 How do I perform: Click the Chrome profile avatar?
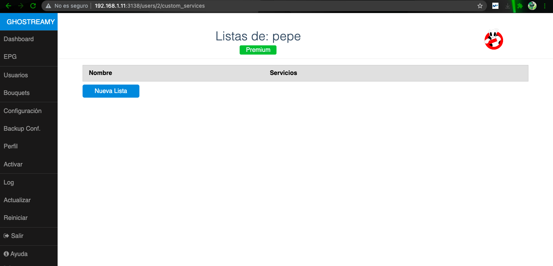pyautogui.click(x=532, y=6)
